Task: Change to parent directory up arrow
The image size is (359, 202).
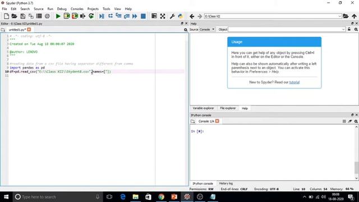Action: [x=354, y=16]
